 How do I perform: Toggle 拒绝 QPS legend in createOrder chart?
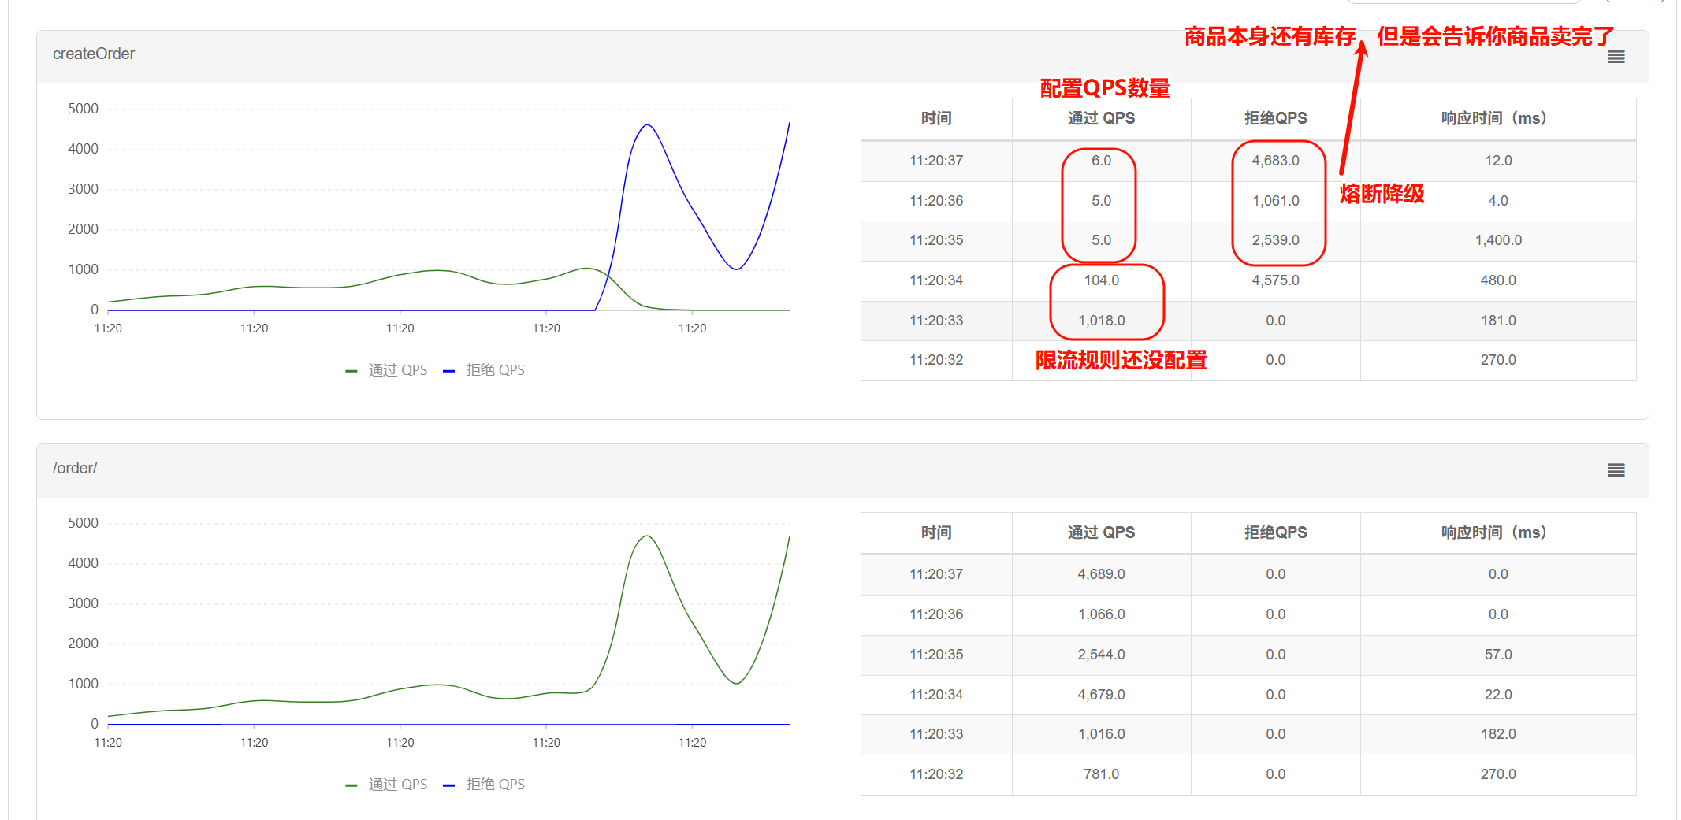(485, 370)
